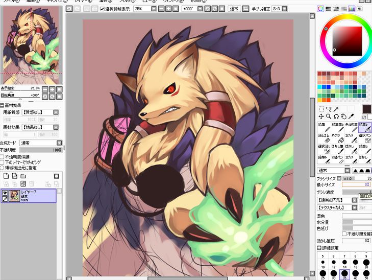372x280 pixels.
Task: Select the rectangular selection tool
Action: tap(321, 109)
